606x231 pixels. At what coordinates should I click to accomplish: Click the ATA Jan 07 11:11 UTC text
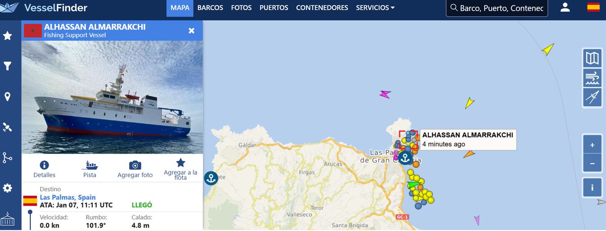point(76,205)
